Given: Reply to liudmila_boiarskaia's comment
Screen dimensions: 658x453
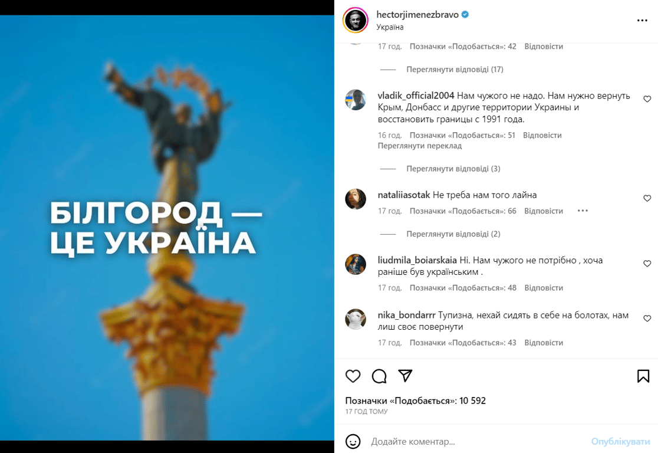Looking at the screenshot, I should pos(544,288).
